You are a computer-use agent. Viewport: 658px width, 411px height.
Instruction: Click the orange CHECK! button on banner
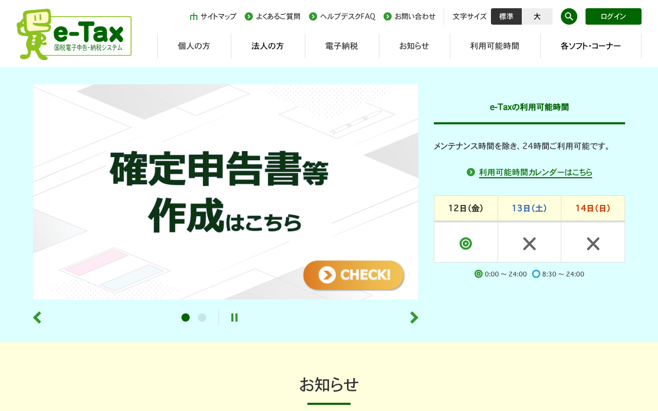point(354,275)
